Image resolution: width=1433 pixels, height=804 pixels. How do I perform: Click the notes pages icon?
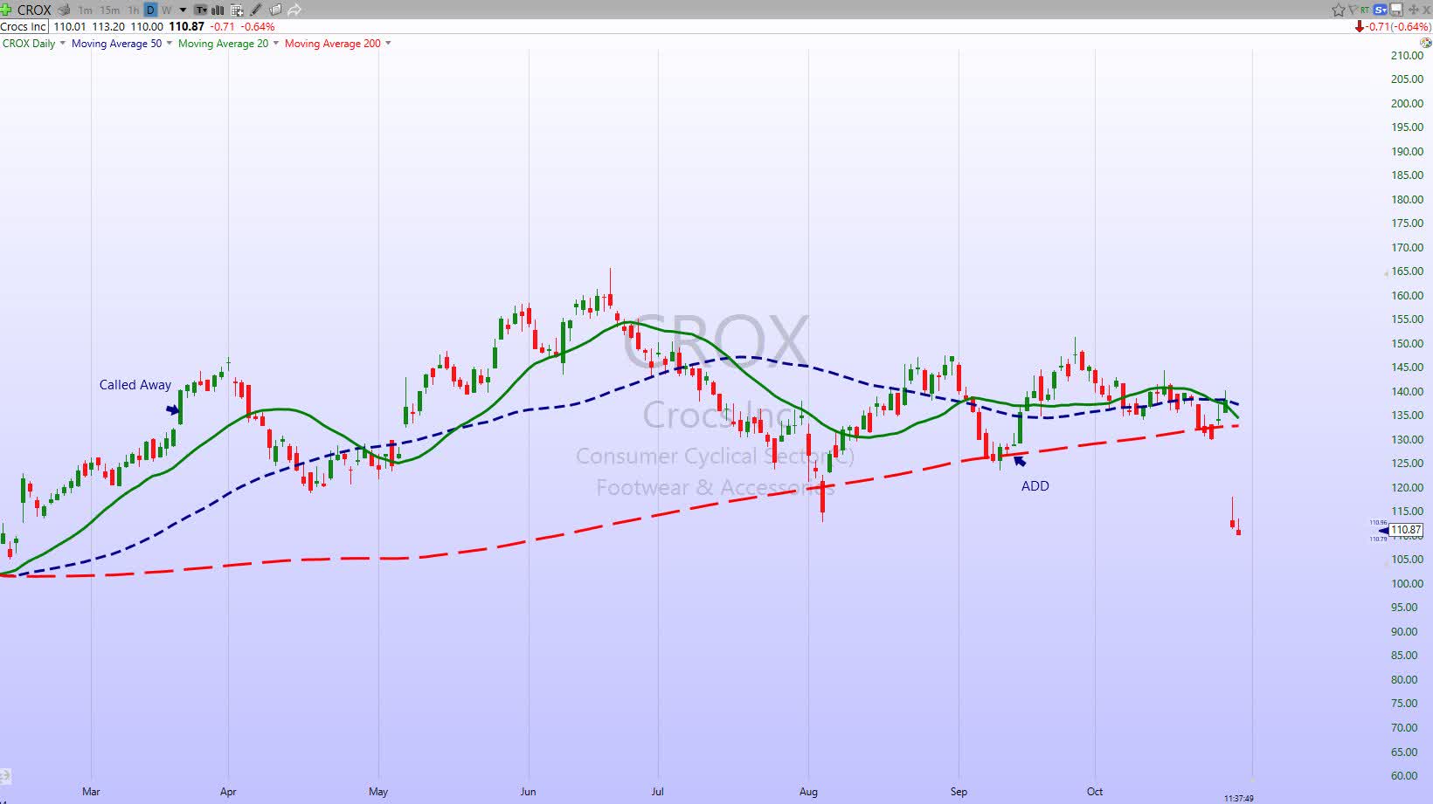pyautogui.click(x=275, y=10)
